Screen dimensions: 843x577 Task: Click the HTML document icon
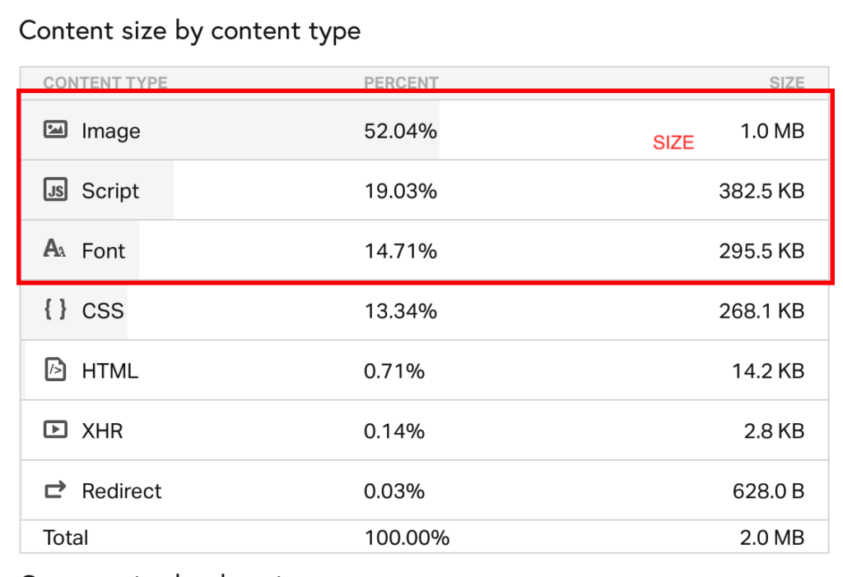pyautogui.click(x=55, y=370)
